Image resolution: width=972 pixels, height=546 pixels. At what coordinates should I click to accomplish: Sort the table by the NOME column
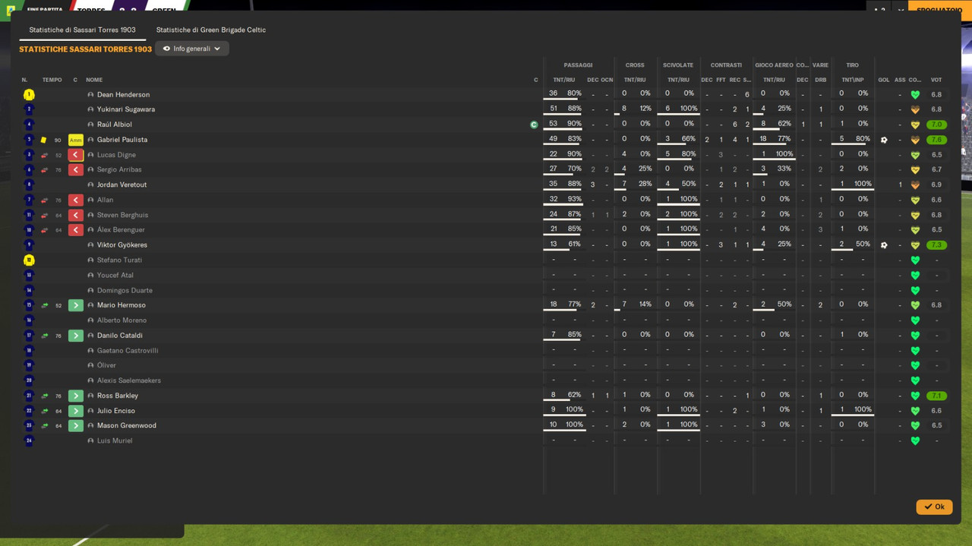coord(94,80)
